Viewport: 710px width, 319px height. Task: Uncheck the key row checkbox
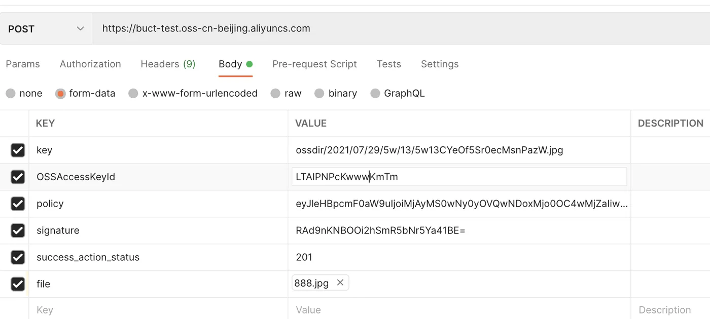pyautogui.click(x=18, y=150)
